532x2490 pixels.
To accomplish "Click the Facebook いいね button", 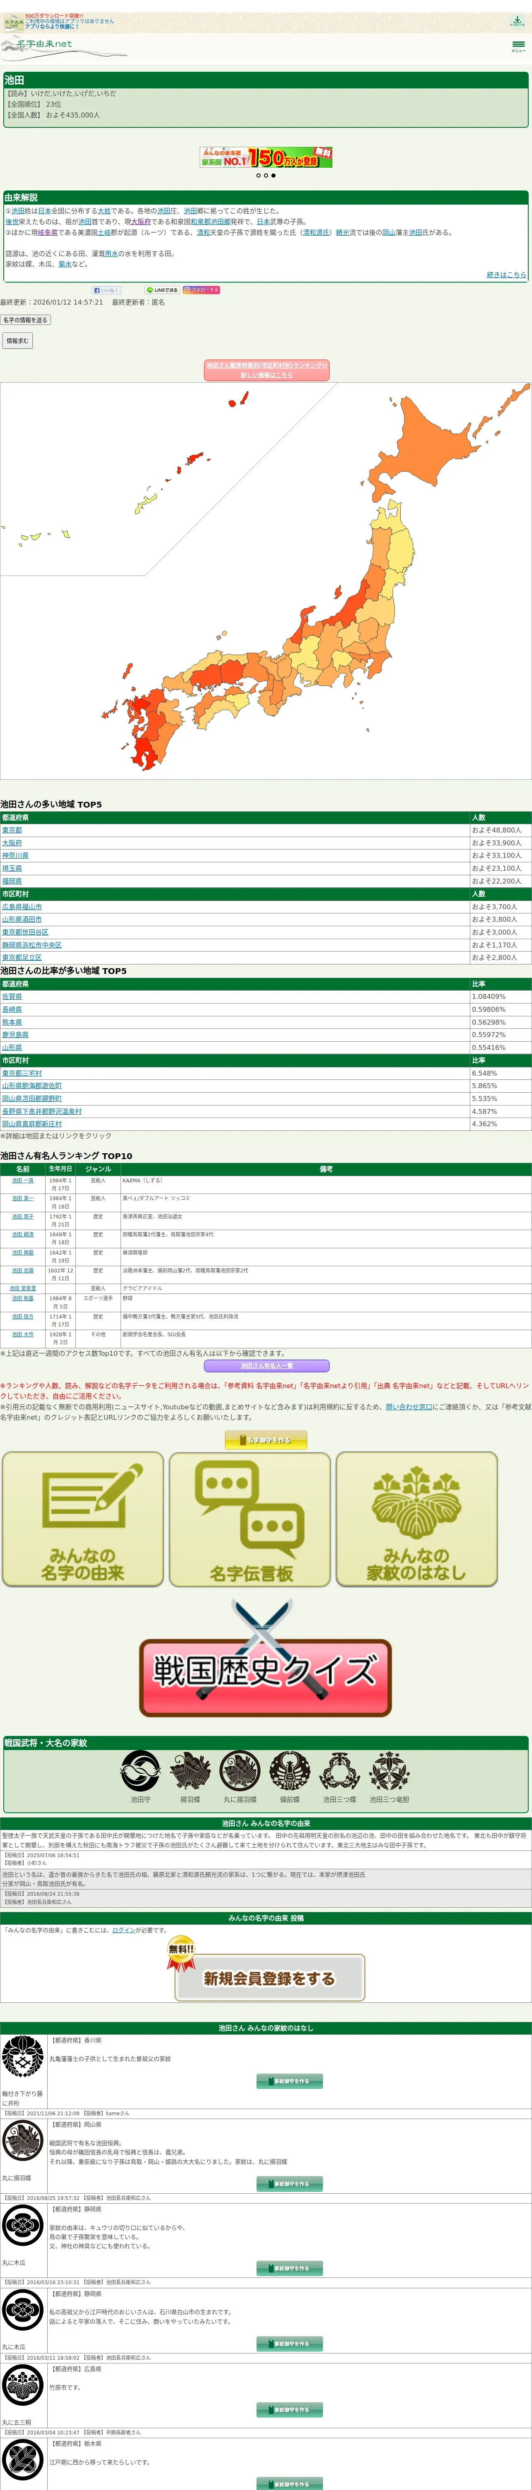I will pos(106,290).
